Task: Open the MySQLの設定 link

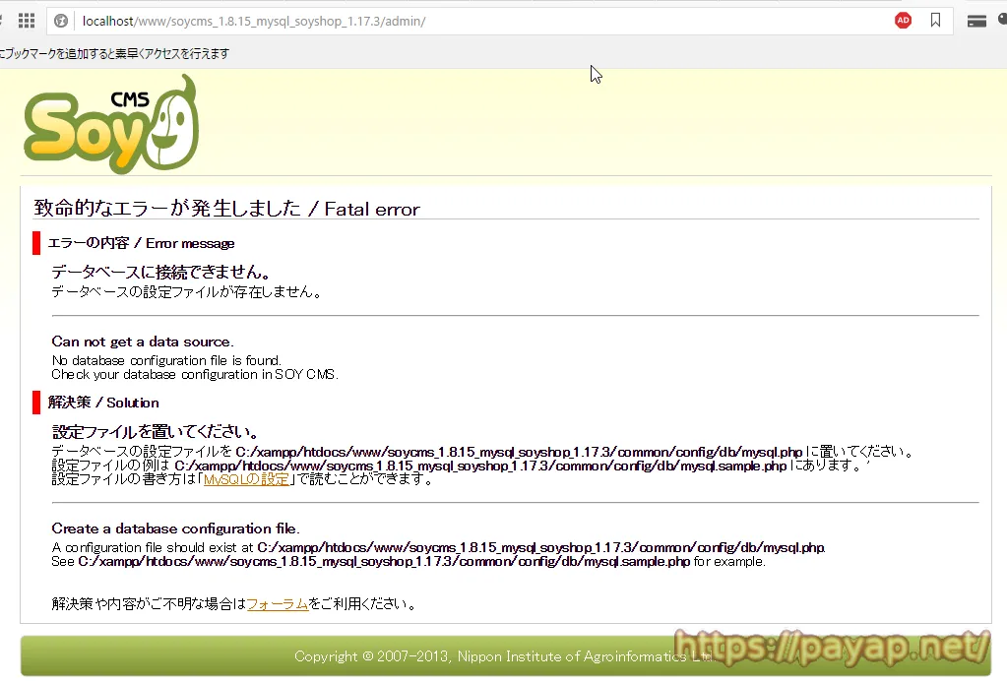Action: click(x=246, y=479)
